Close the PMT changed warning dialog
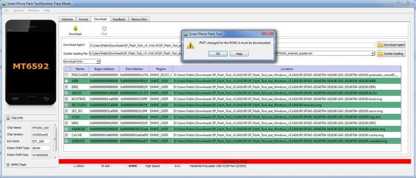The width and height of the screenshot is (416, 178). click(268, 33)
